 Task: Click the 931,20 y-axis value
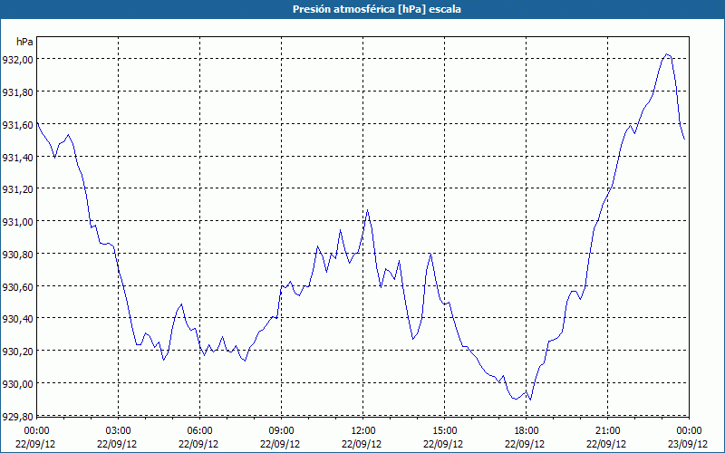coord(17,189)
